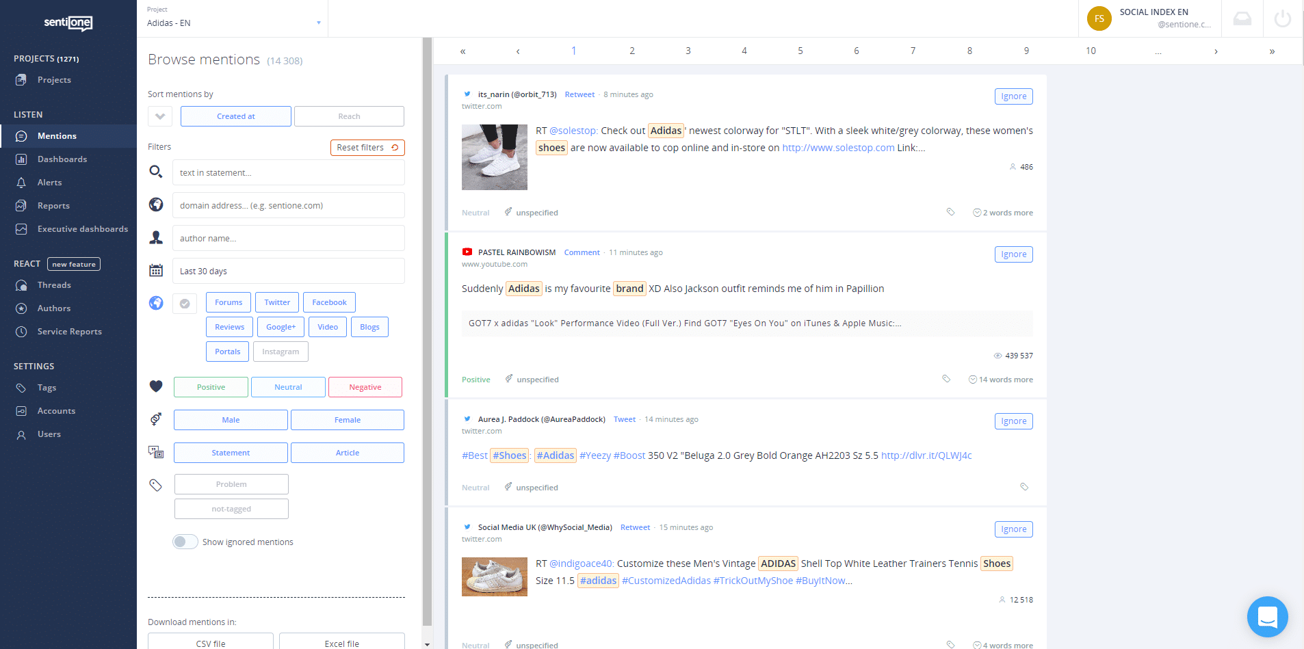Open Reports in the sidebar
Viewport: 1304px width, 649px height.
[68, 206]
